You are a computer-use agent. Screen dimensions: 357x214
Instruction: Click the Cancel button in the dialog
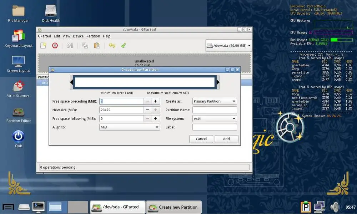pyautogui.click(x=201, y=139)
